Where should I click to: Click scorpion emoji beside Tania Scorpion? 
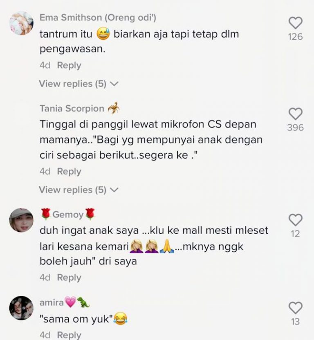click(x=114, y=108)
